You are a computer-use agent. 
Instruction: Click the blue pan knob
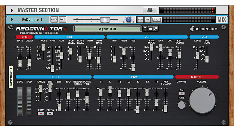129,19
